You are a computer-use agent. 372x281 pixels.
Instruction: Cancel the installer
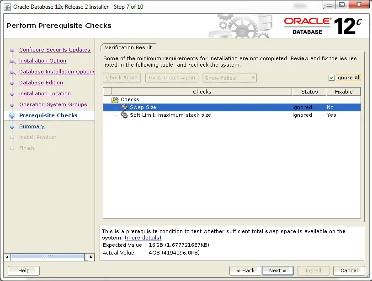click(x=349, y=271)
